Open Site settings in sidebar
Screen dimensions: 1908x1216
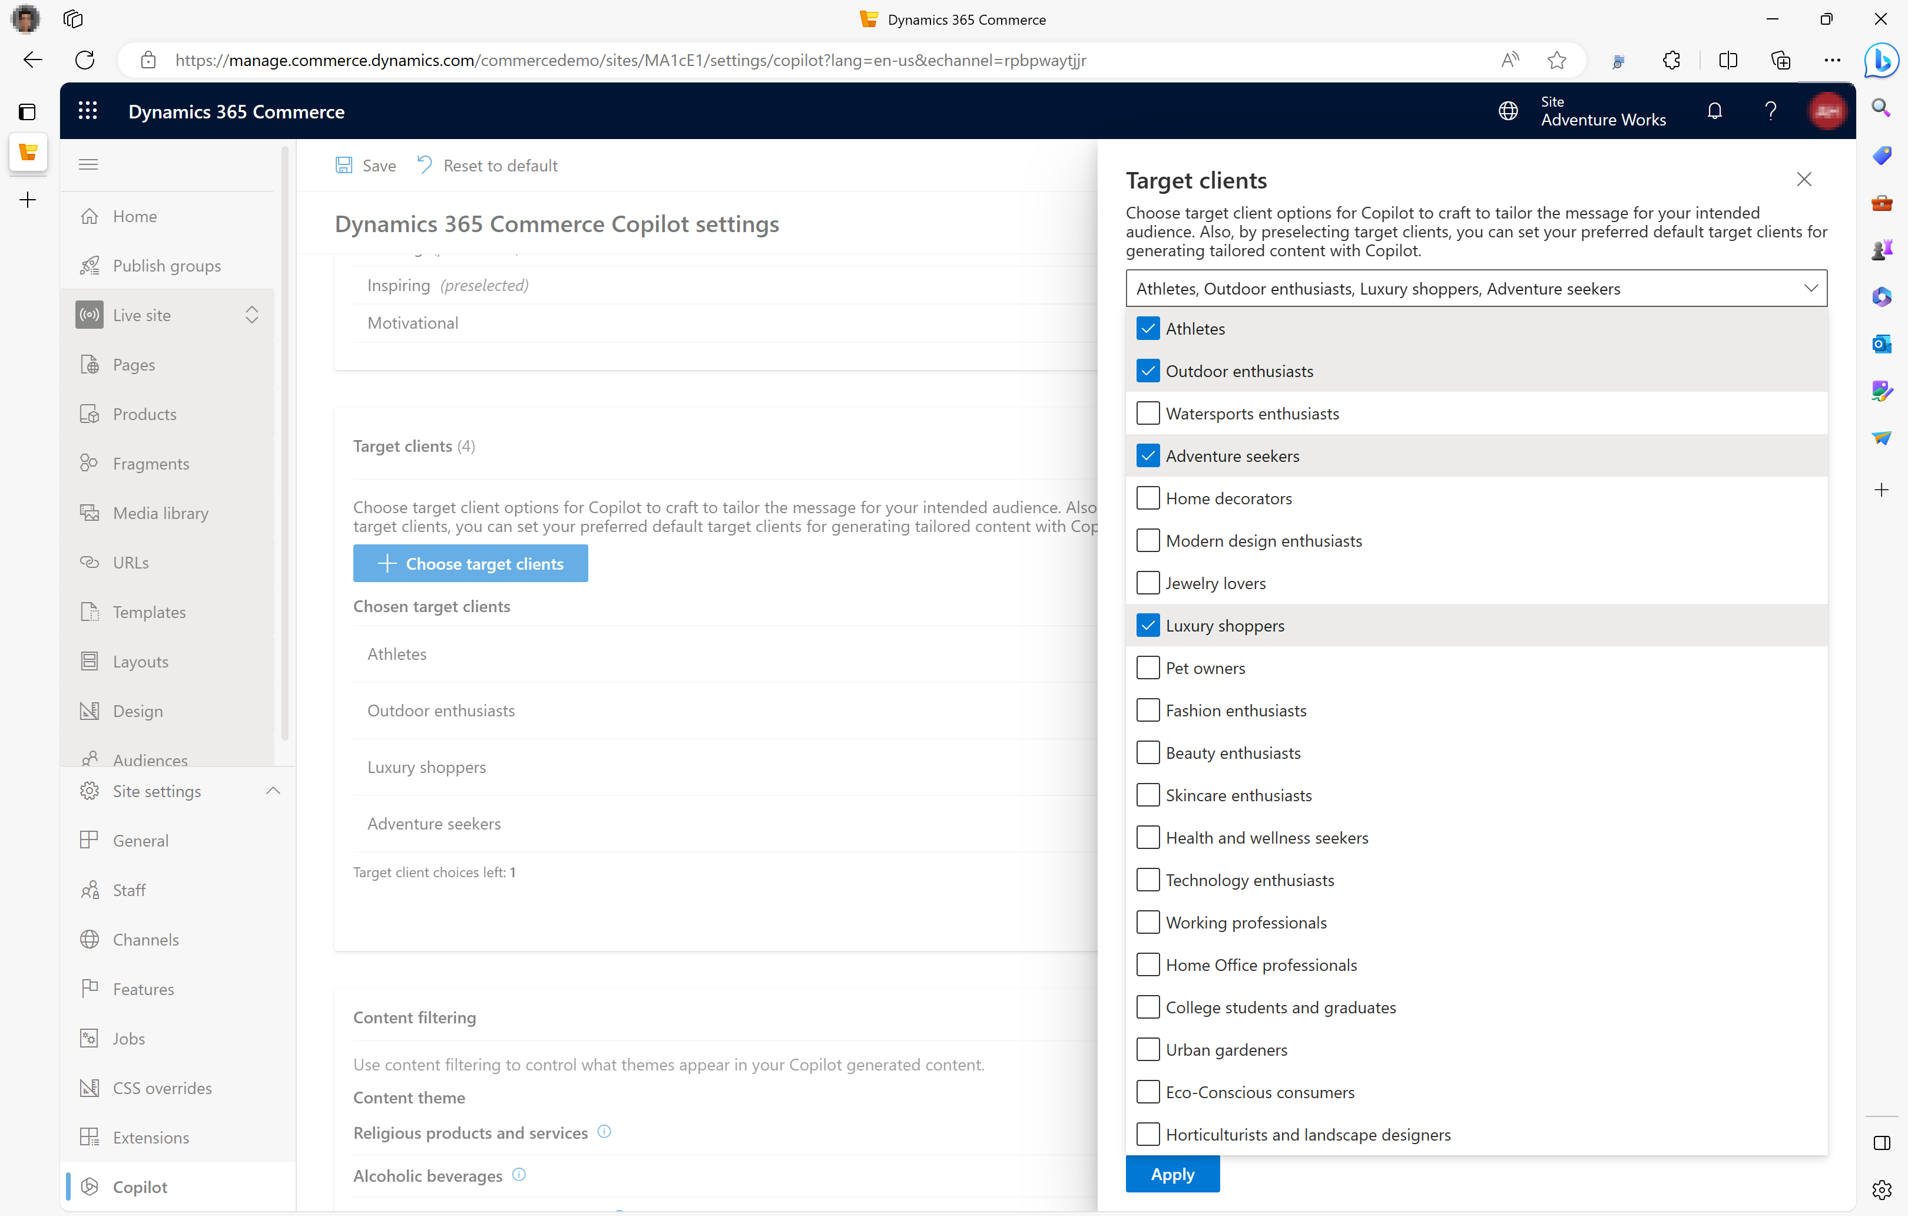[x=157, y=792]
